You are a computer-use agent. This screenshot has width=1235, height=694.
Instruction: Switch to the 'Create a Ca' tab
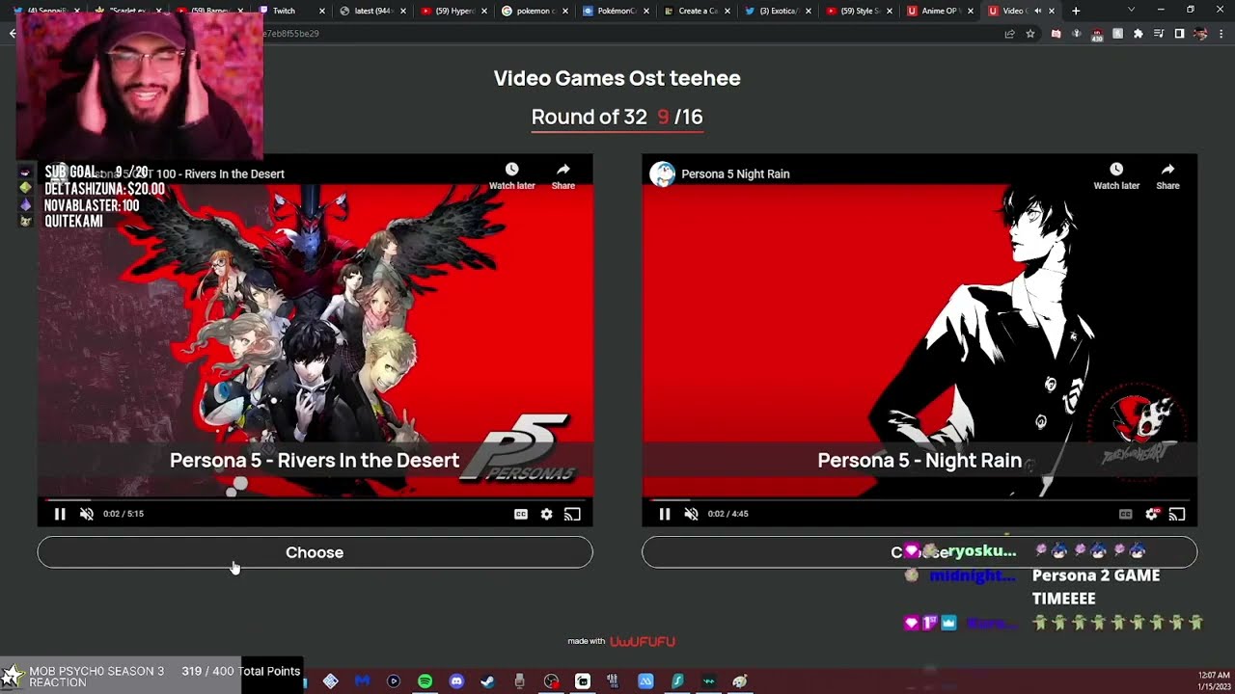click(x=699, y=11)
